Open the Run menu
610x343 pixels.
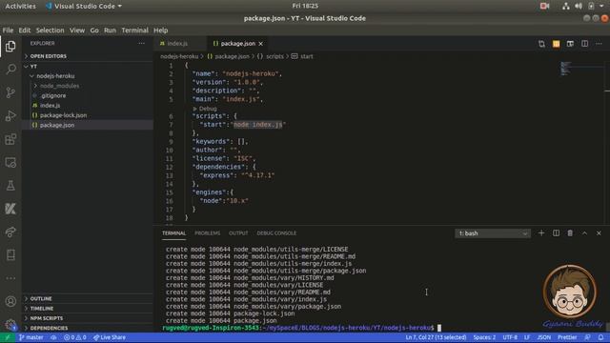pos(110,30)
